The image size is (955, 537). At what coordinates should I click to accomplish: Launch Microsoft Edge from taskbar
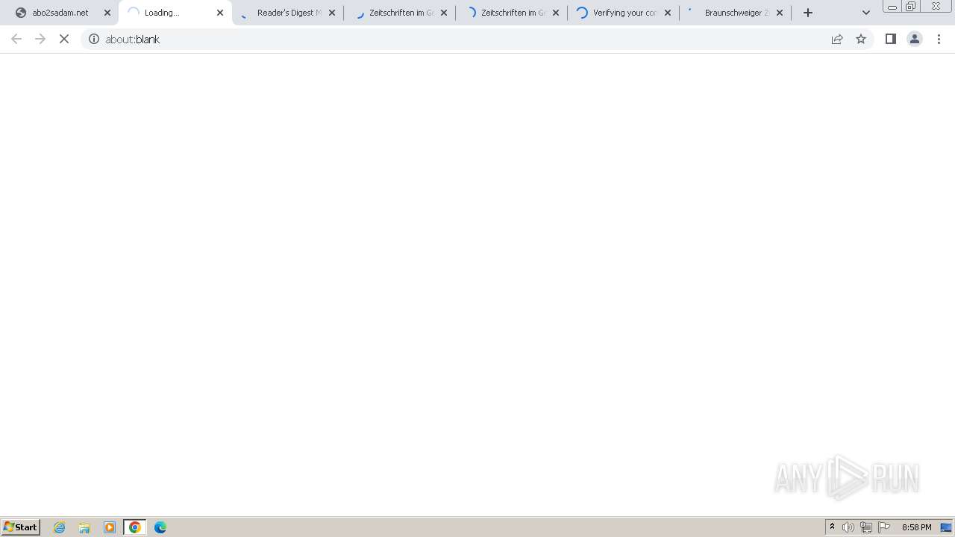160,527
